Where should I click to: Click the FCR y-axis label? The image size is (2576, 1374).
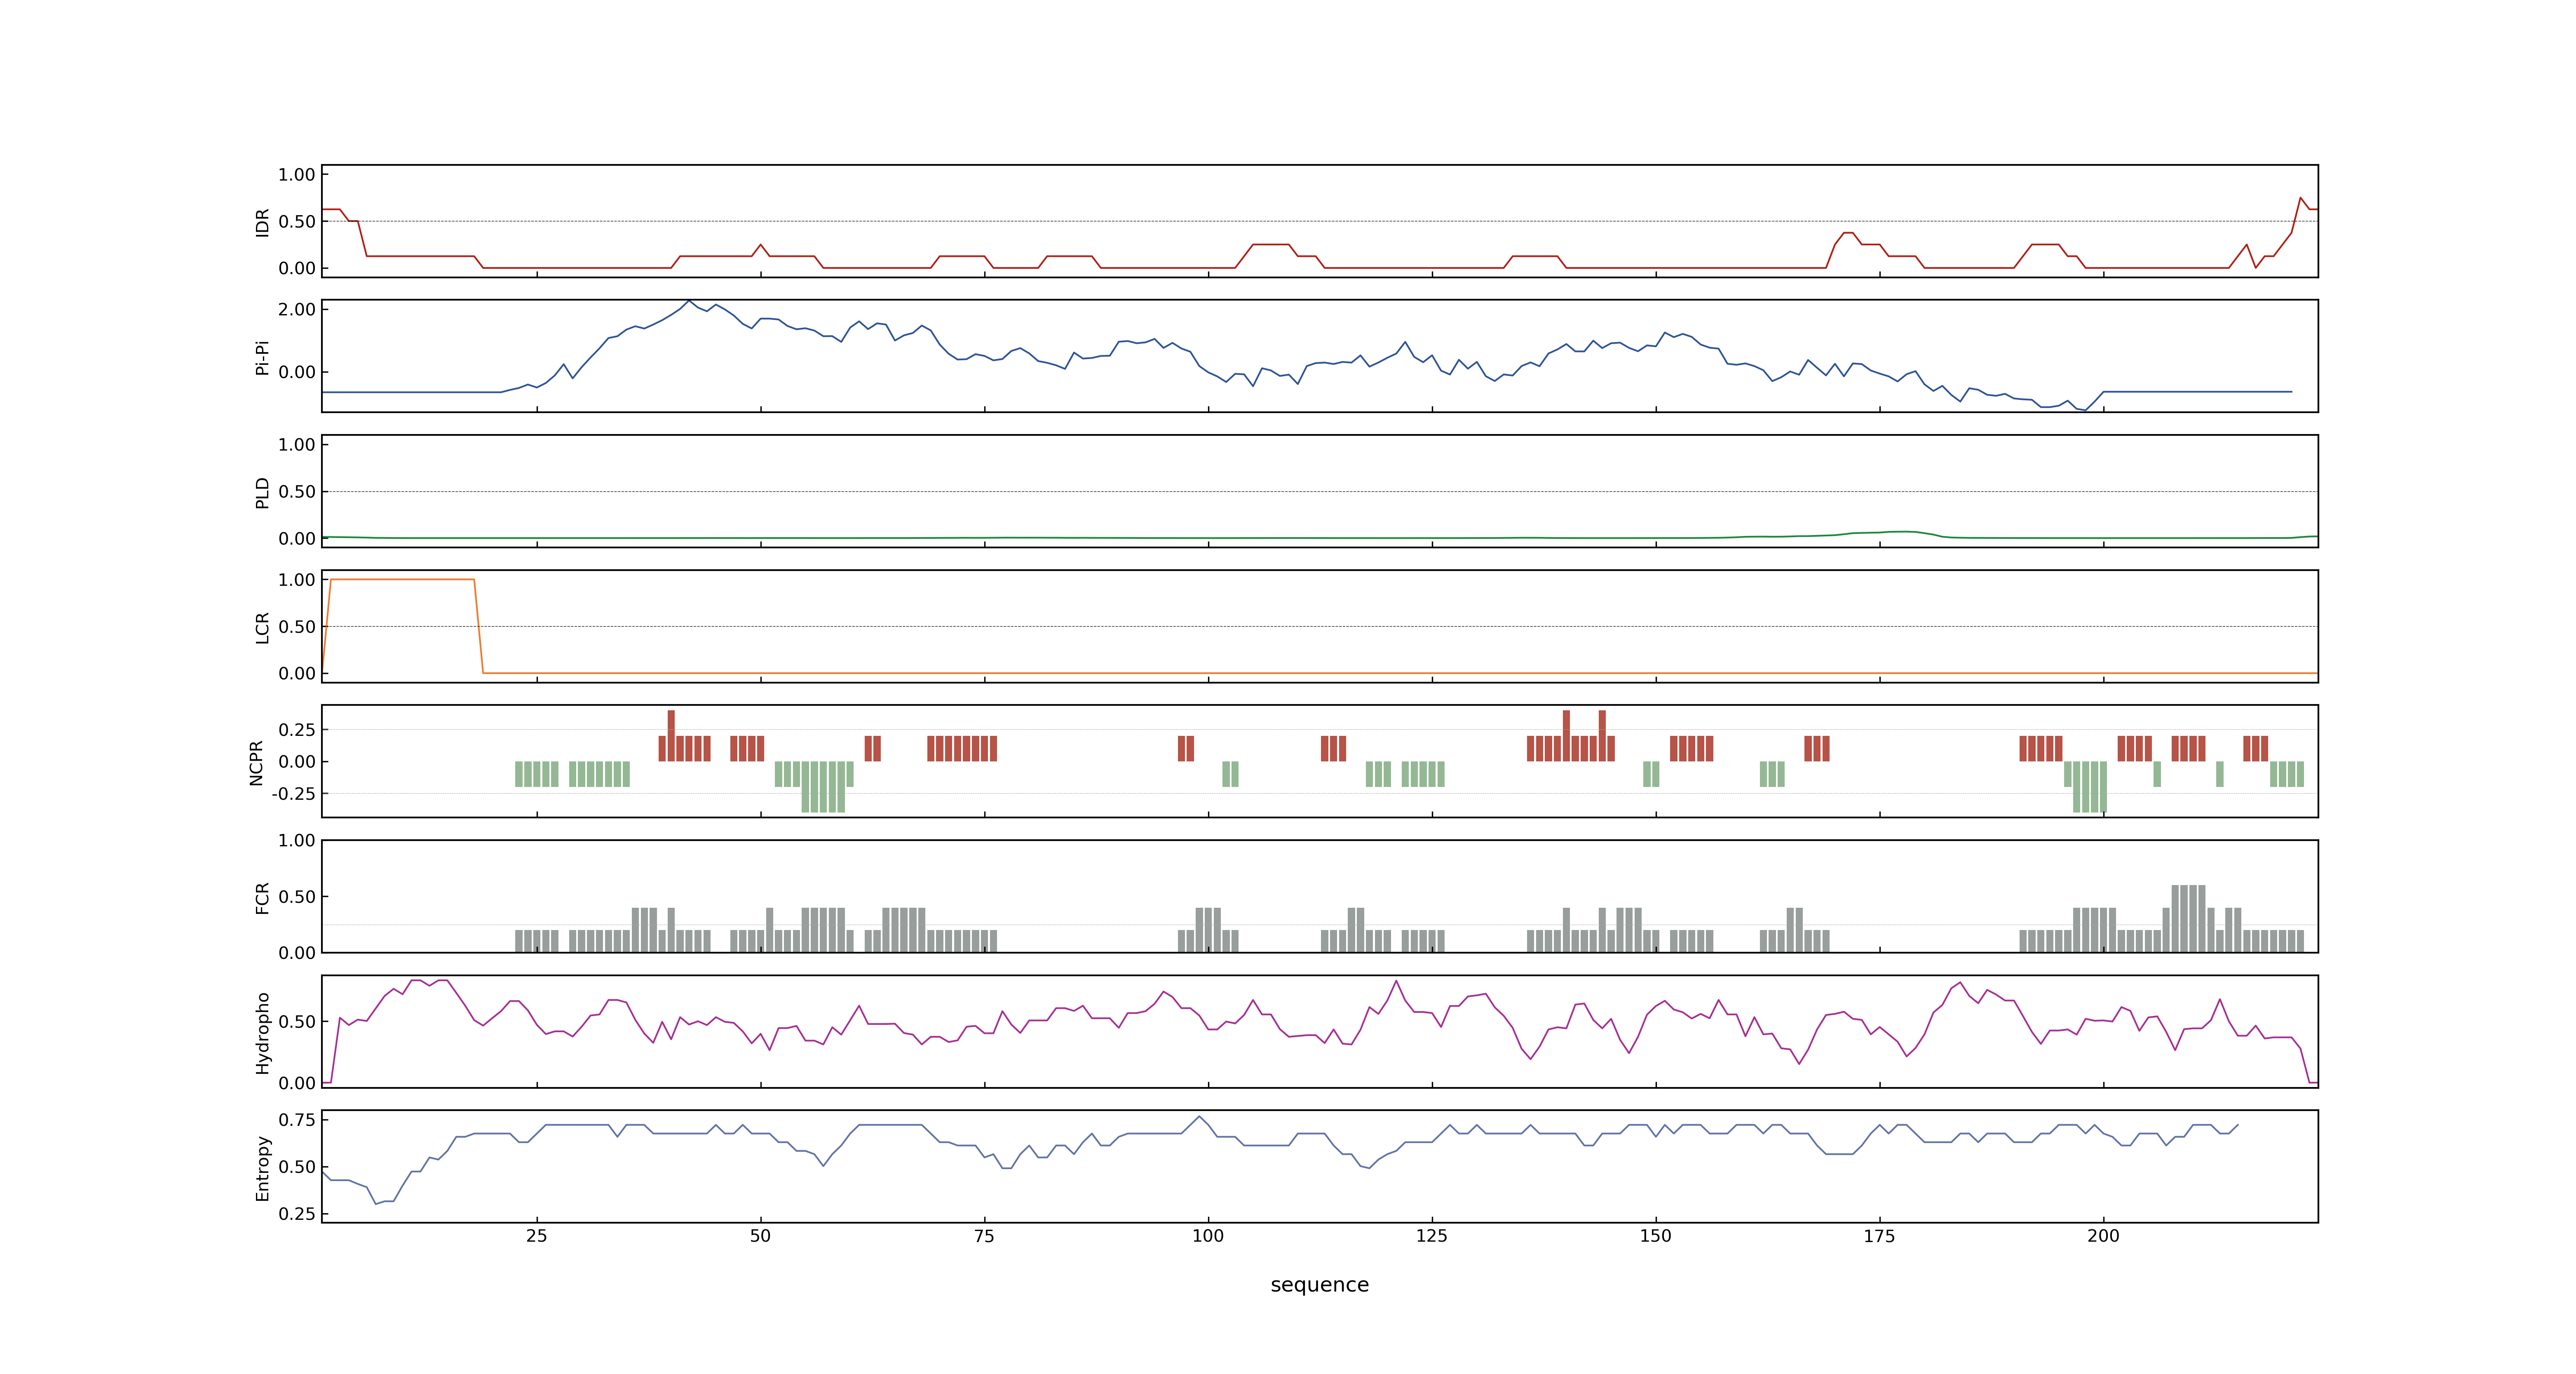(x=262, y=897)
